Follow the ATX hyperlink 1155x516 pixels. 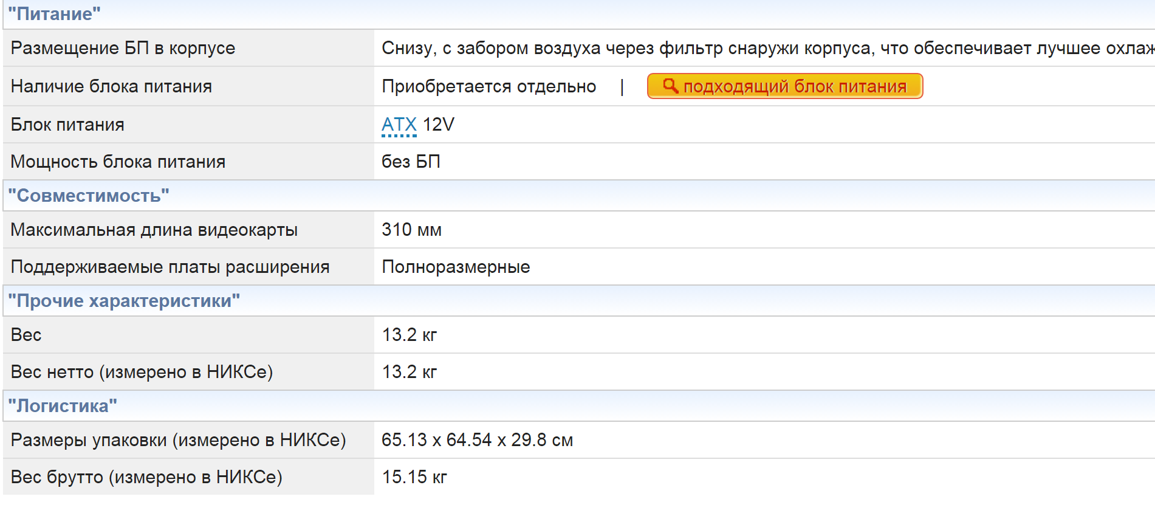click(x=399, y=125)
